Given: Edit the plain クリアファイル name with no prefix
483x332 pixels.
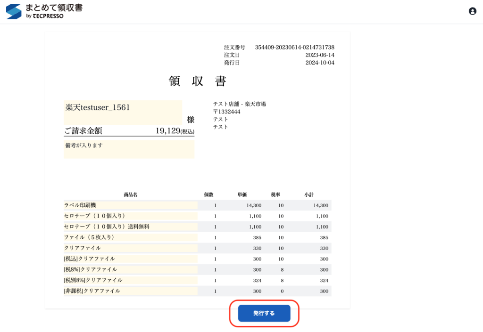Looking at the screenshot, I should (x=131, y=248).
